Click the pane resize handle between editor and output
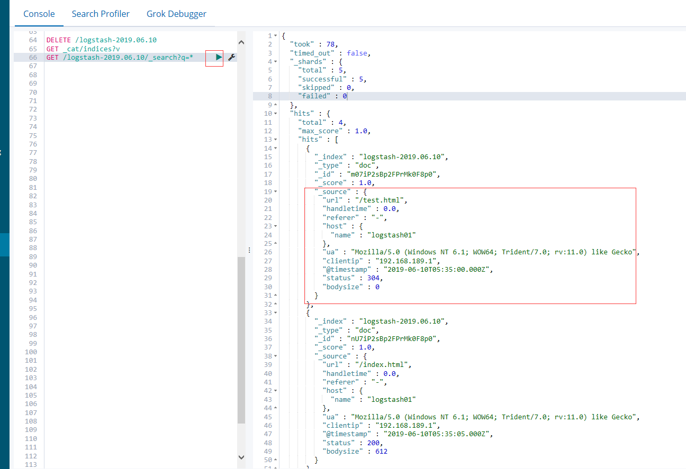686x469 pixels. pos(249,250)
